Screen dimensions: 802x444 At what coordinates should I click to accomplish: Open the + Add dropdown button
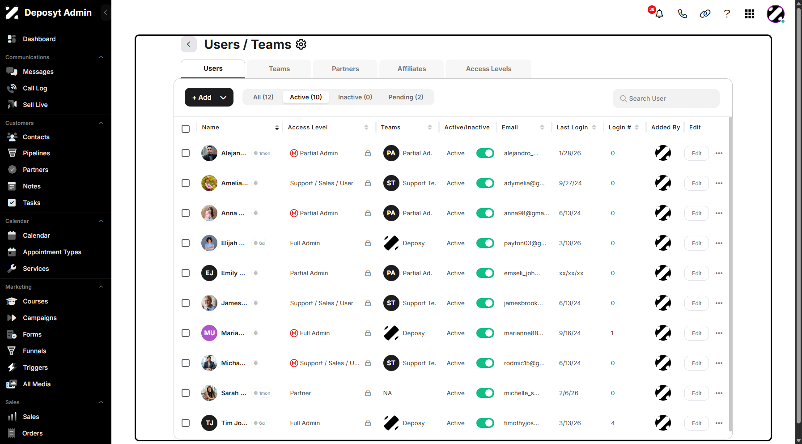(209, 97)
